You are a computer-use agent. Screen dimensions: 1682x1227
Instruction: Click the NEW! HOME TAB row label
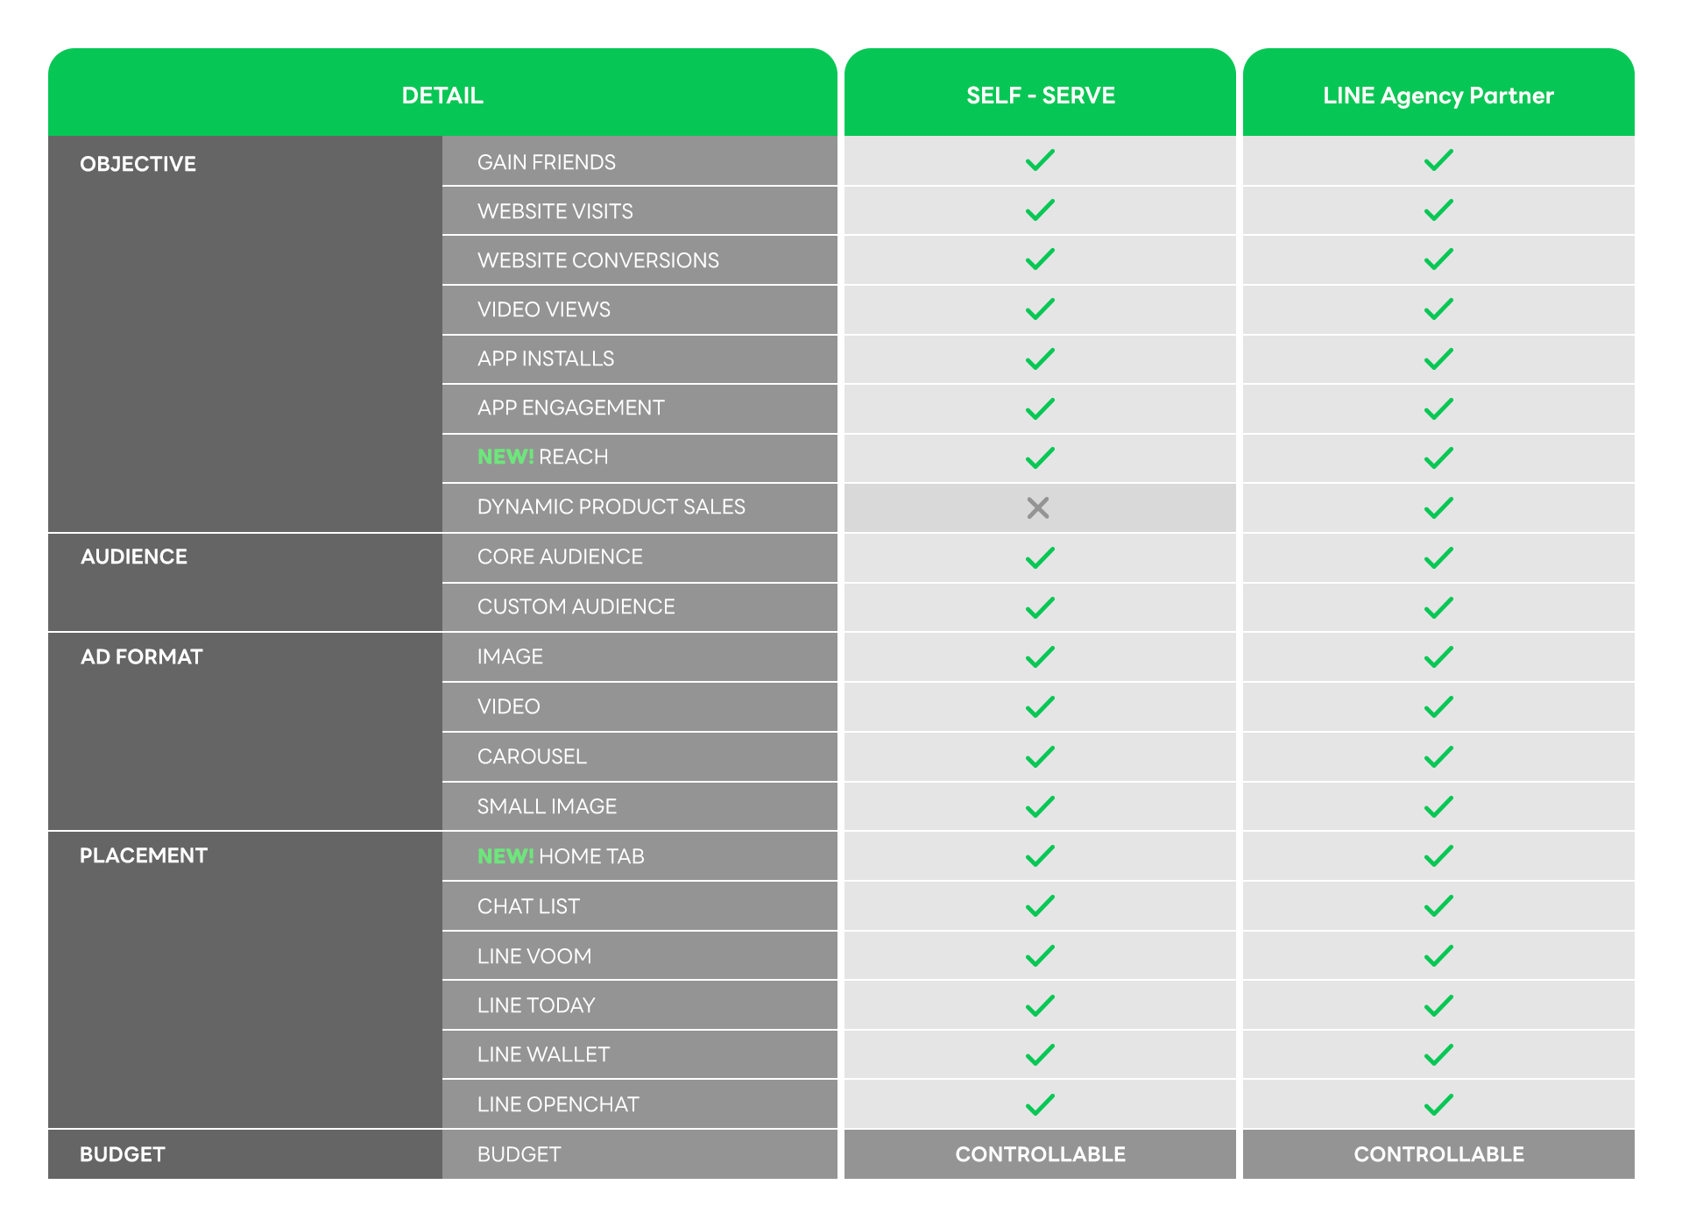pyautogui.click(x=561, y=856)
